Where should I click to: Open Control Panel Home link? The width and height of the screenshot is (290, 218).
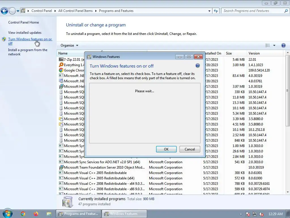[x=24, y=22]
